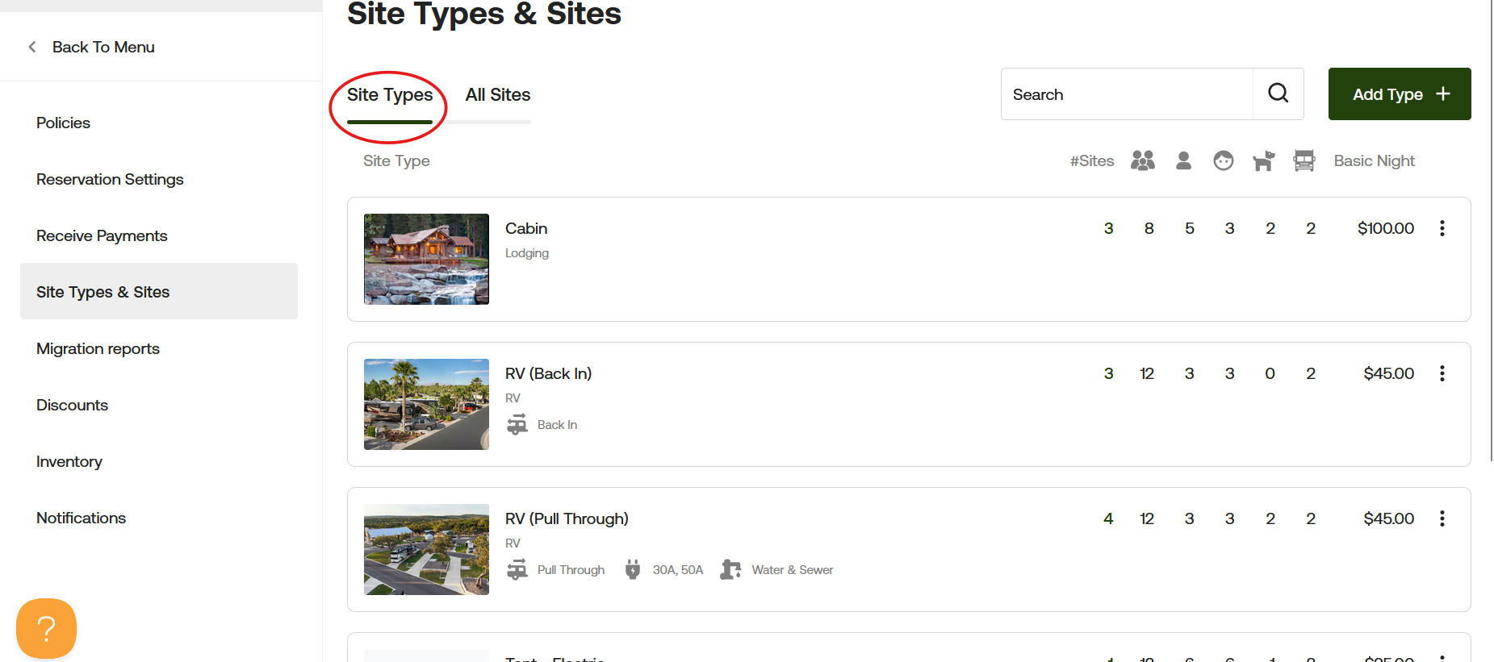Click the $45.00 price for RV (Back In)
This screenshot has height=662, width=1494.
click(x=1389, y=373)
